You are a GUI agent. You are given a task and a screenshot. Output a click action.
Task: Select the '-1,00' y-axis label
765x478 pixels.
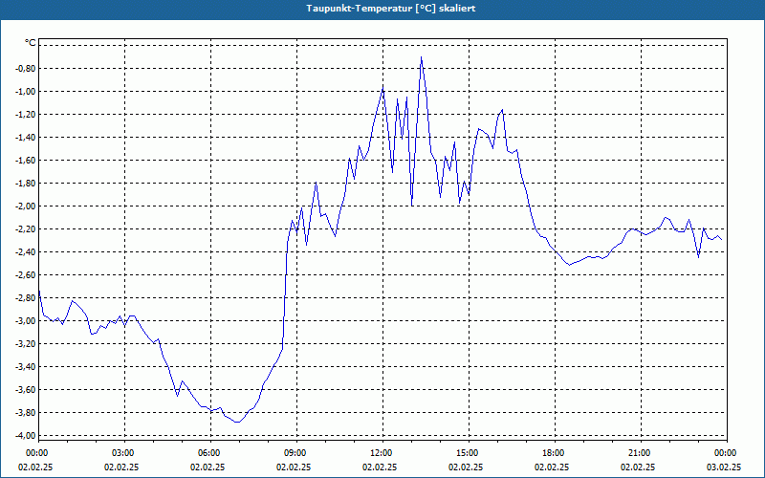(x=26, y=91)
